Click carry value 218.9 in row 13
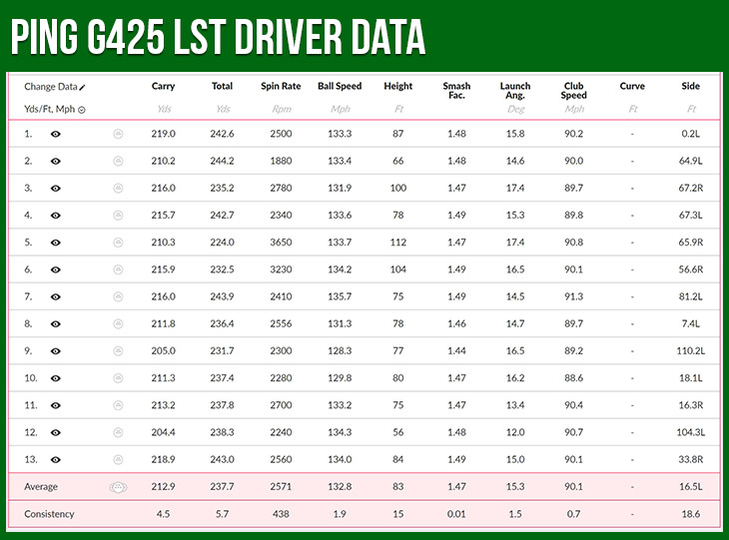 click(x=163, y=459)
